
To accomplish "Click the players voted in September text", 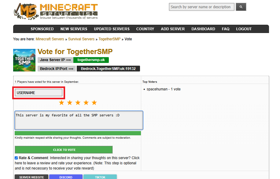I will point(47,82).
